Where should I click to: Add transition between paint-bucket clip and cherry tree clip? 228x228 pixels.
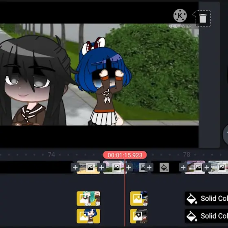pyautogui.click(x=183, y=167)
